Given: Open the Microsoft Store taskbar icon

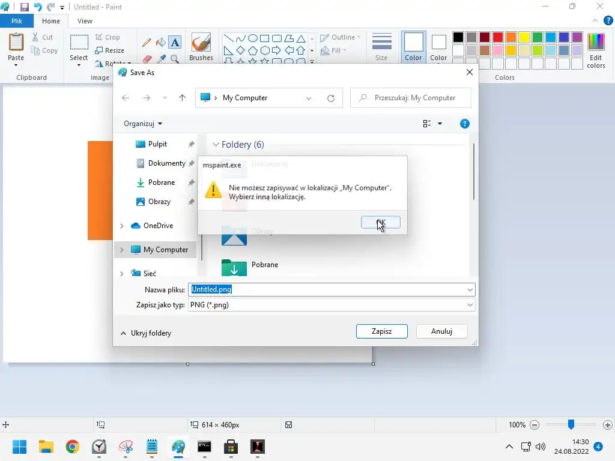Looking at the screenshot, I should click(231, 447).
